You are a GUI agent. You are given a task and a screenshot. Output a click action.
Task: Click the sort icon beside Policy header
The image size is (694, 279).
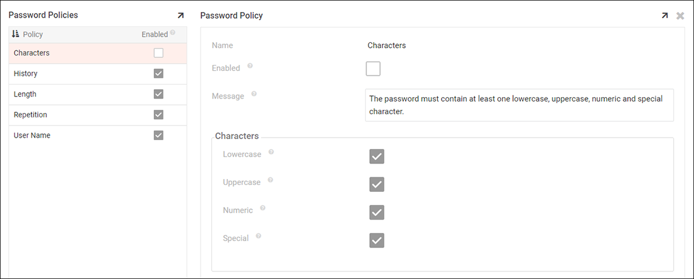[x=16, y=34]
